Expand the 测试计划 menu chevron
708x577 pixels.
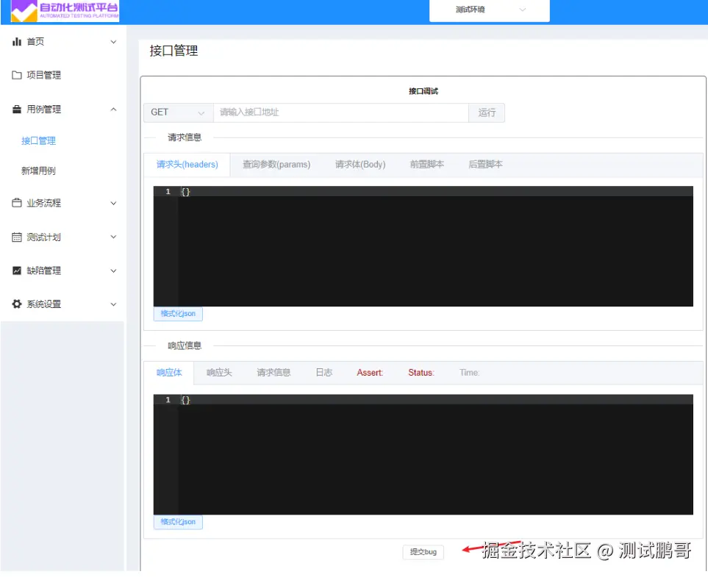click(114, 237)
